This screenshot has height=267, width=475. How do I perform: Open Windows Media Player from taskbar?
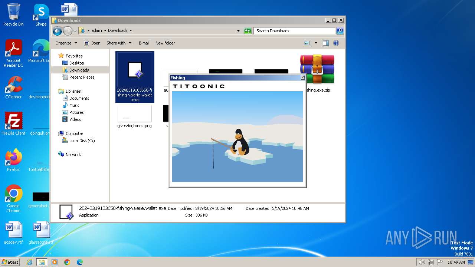point(55,262)
